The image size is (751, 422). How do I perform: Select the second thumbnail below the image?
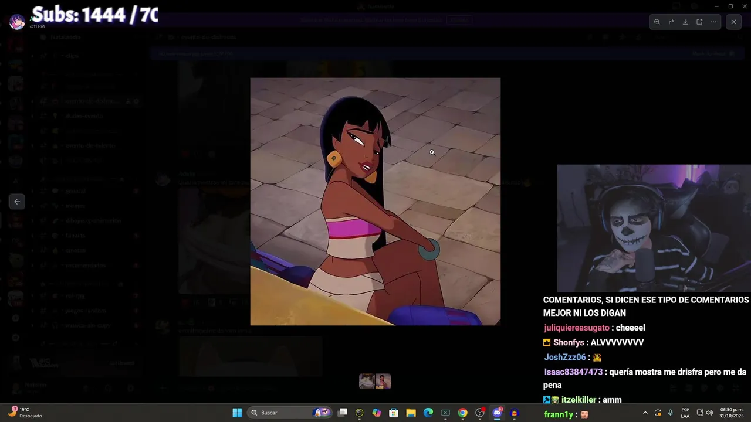coord(383,382)
